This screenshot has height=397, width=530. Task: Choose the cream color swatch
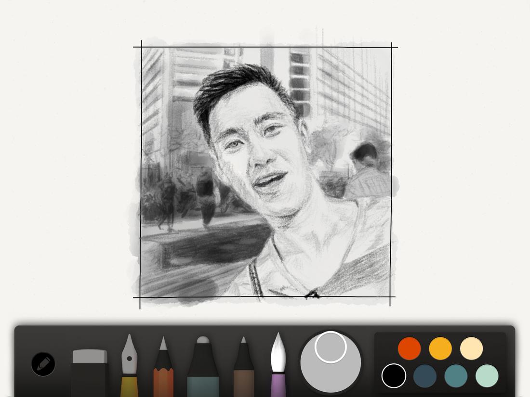pyautogui.click(x=470, y=348)
